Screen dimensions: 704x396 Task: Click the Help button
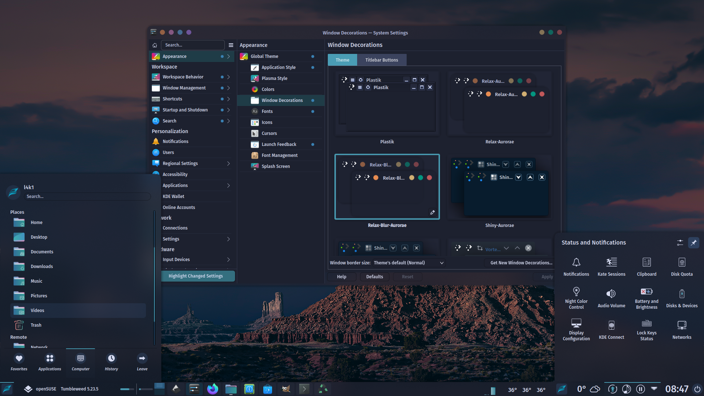coord(341,277)
